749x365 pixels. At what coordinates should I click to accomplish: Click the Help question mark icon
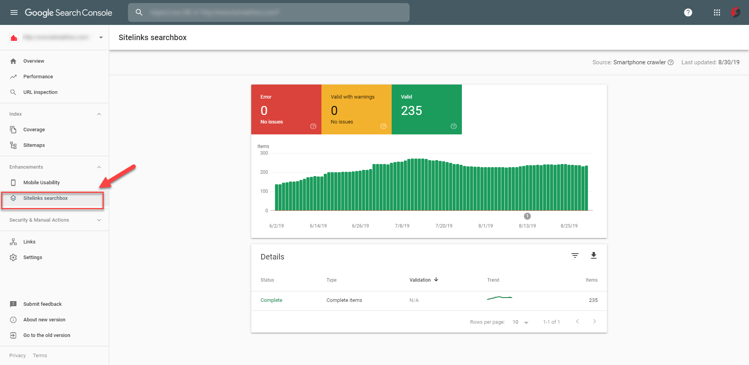[x=688, y=12]
